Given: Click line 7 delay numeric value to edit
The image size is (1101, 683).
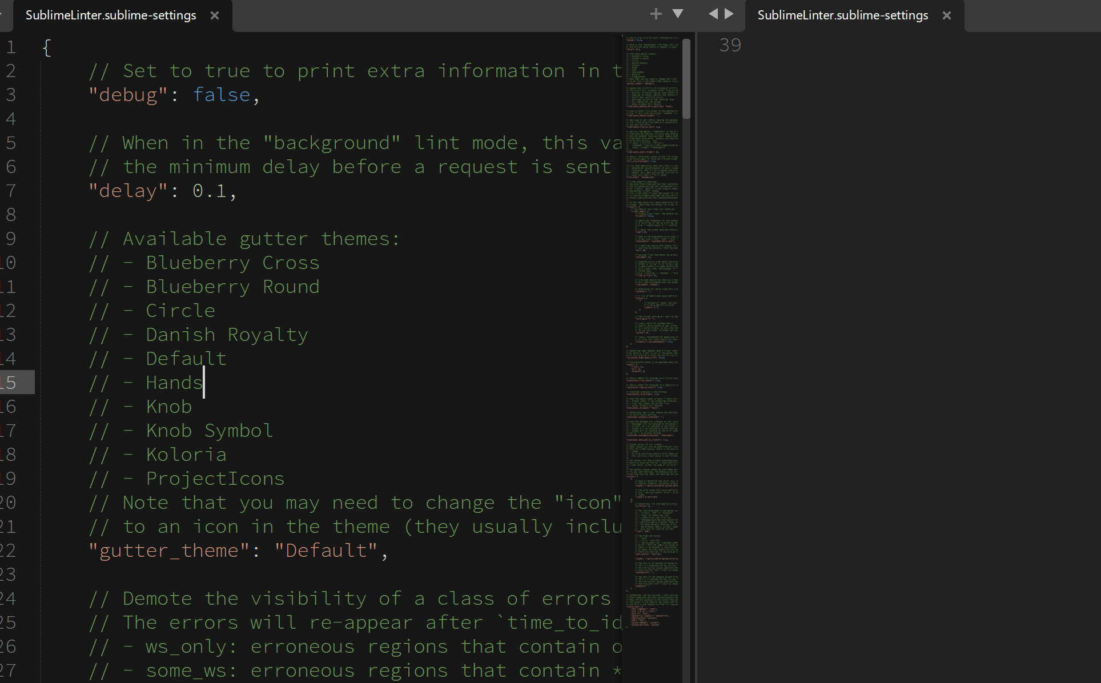Looking at the screenshot, I should coord(208,190).
